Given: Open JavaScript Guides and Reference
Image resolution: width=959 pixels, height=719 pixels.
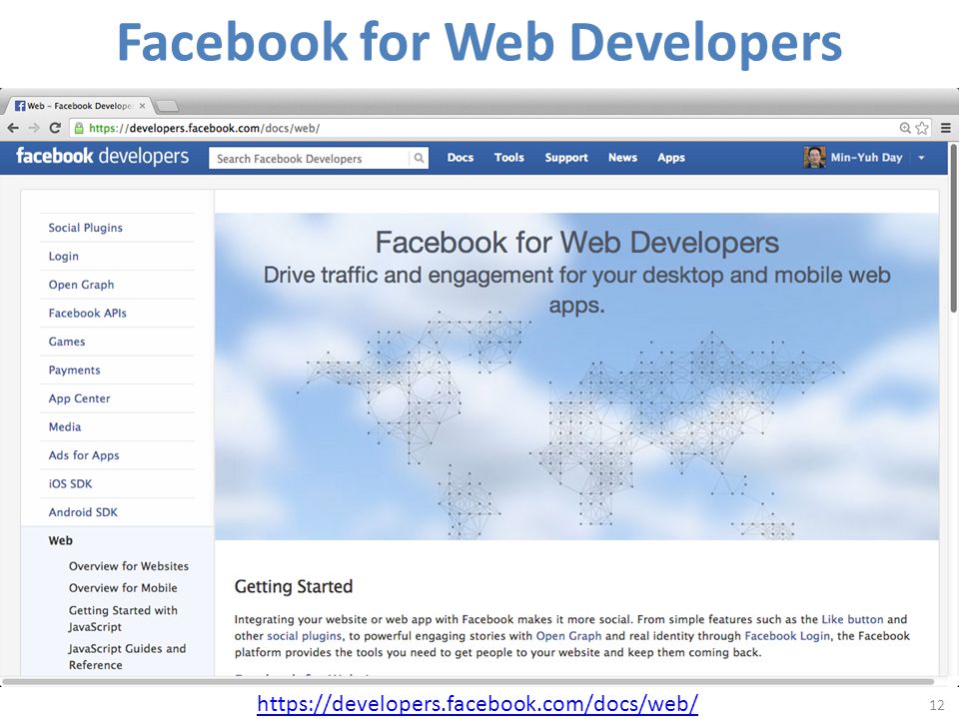Looking at the screenshot, I should 127,656.
